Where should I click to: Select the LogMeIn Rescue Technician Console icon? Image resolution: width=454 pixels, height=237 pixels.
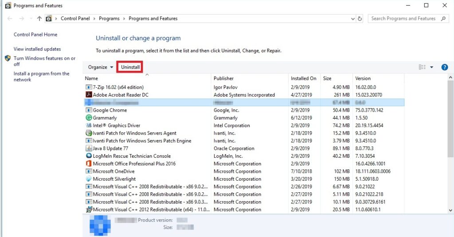click(x=89, y=156)
